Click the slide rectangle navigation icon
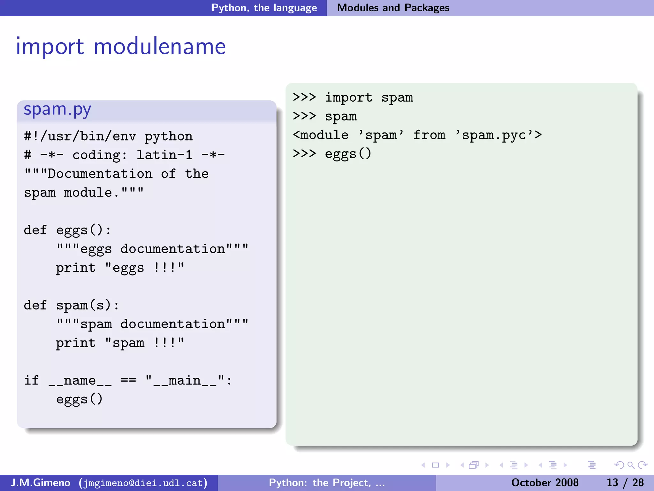654x491 pixels. tap(435, 465)
